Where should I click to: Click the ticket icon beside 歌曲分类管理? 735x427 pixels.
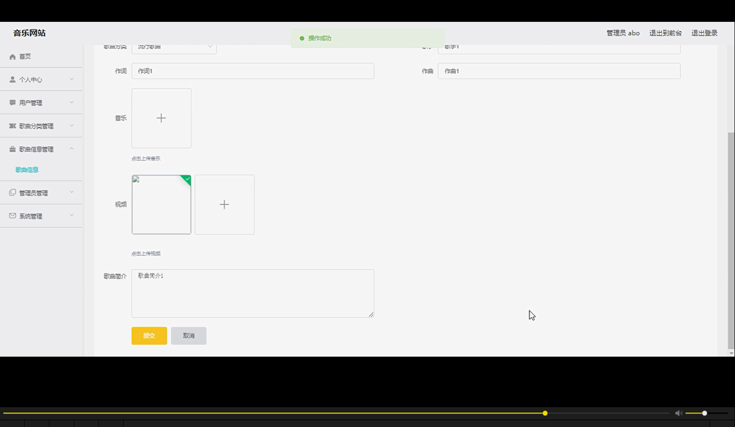click(13, 126)
